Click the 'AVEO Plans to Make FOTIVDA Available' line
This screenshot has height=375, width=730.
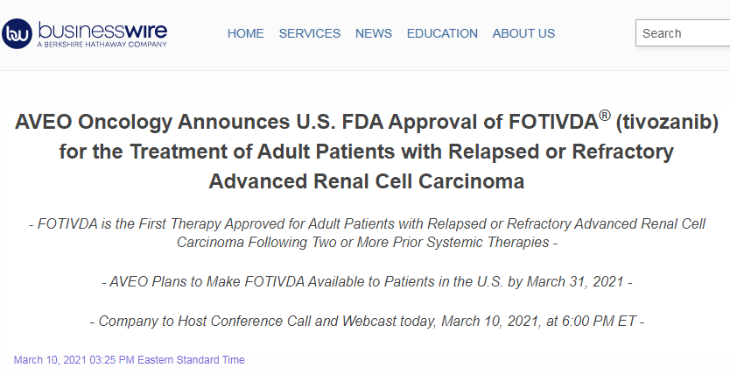(x=367, y=282)
